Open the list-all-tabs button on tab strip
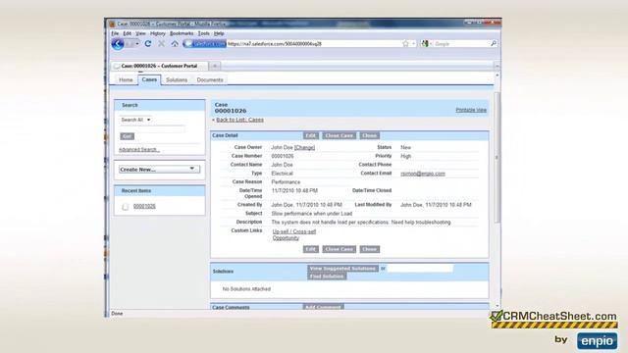The height and width of the screenshot is (353, 628). coord(497,66)
